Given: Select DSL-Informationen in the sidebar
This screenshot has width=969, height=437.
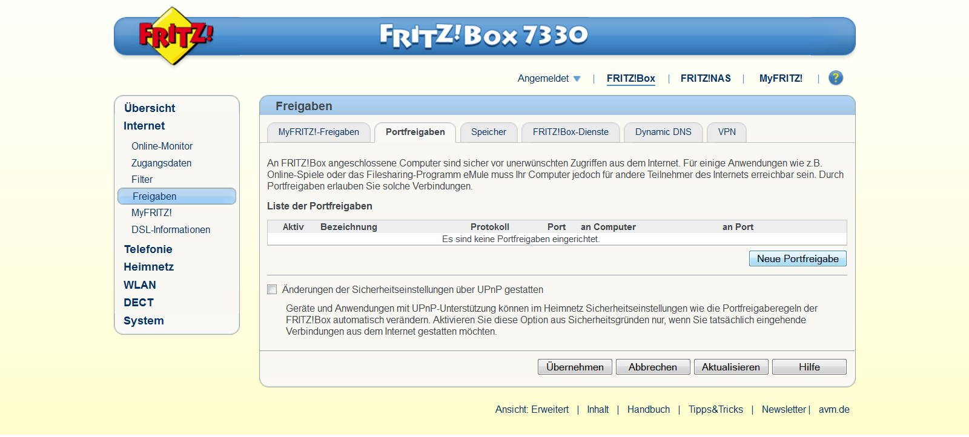Looking at the screenshot, I should coord(171,230).
